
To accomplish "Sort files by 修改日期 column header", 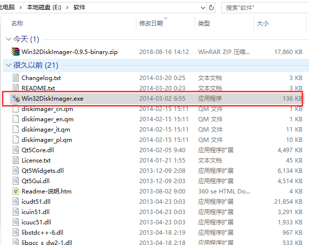I will 151,23.
